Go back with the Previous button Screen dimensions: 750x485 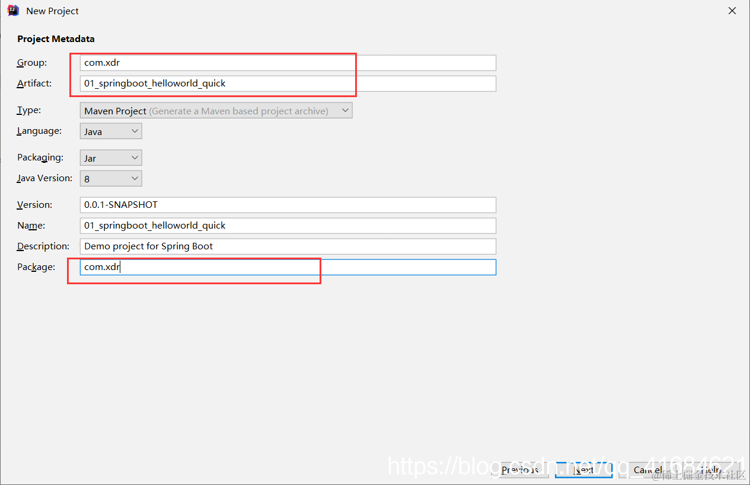(x=520, y=470)
